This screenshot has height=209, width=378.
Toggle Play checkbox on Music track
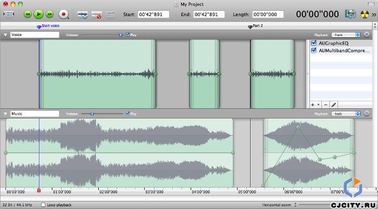127,114
